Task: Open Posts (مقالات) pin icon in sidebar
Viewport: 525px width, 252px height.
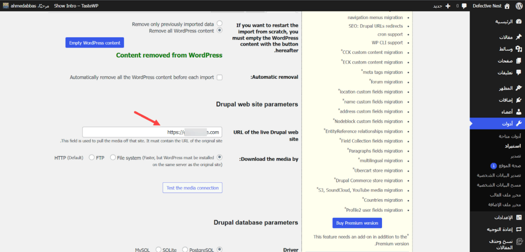Action: point(518,38)
